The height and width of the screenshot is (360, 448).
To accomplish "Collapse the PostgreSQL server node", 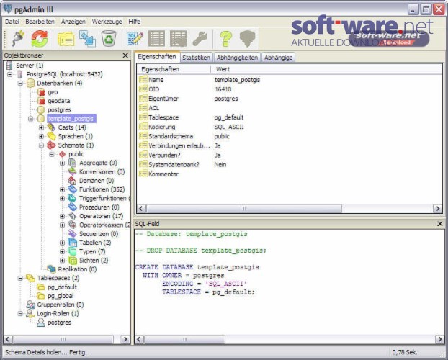I will click(10, 74).
